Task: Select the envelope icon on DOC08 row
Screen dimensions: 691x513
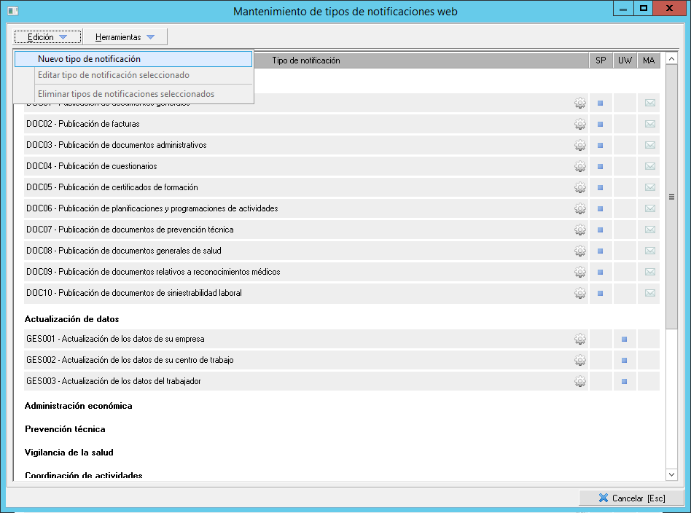Action: [649, 251]
